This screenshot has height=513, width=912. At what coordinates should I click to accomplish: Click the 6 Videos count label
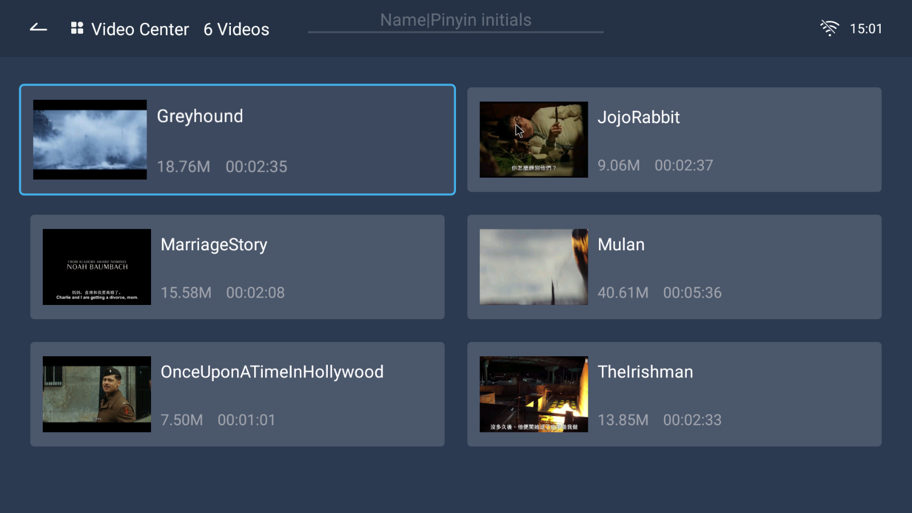tap(237, 29)
